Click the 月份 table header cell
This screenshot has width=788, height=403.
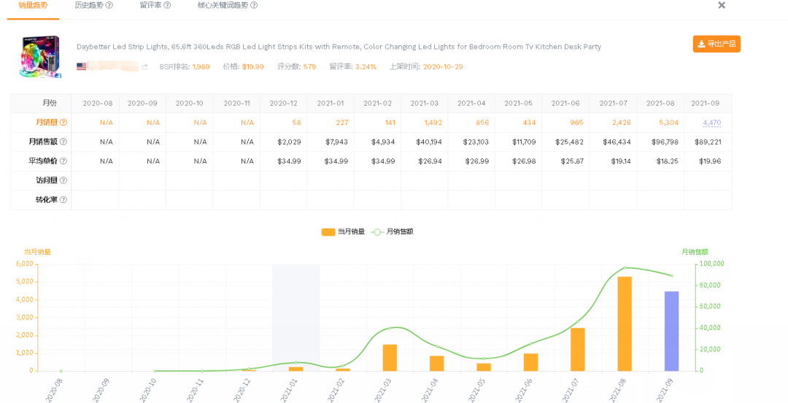(x=41, y=103)
